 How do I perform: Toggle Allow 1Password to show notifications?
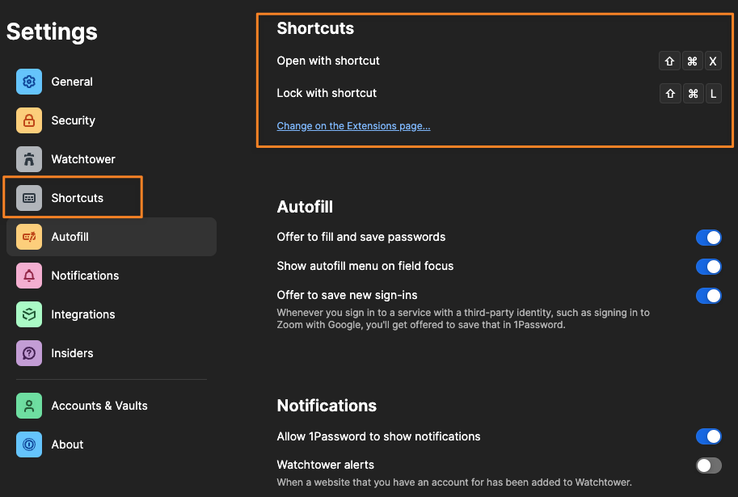pyautogui.click(x=708, y=437)
